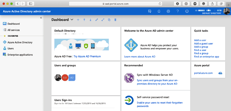Viewport: 231px width, 111px height.
Task: Click the Feedback smiley icon
Action: coord(187,11)
